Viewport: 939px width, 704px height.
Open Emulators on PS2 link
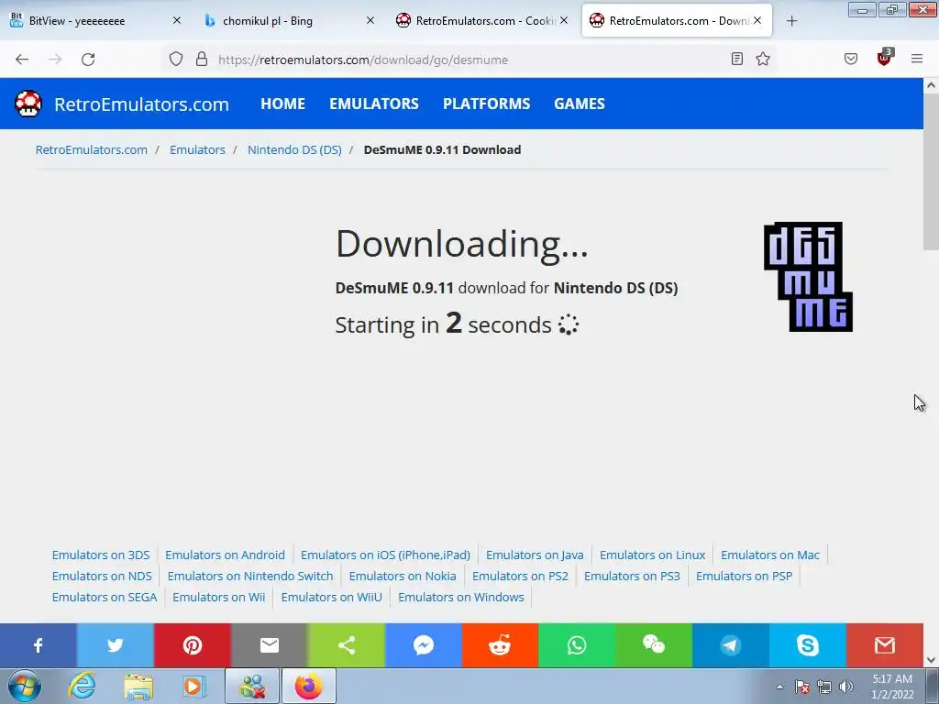click(520, 576)
